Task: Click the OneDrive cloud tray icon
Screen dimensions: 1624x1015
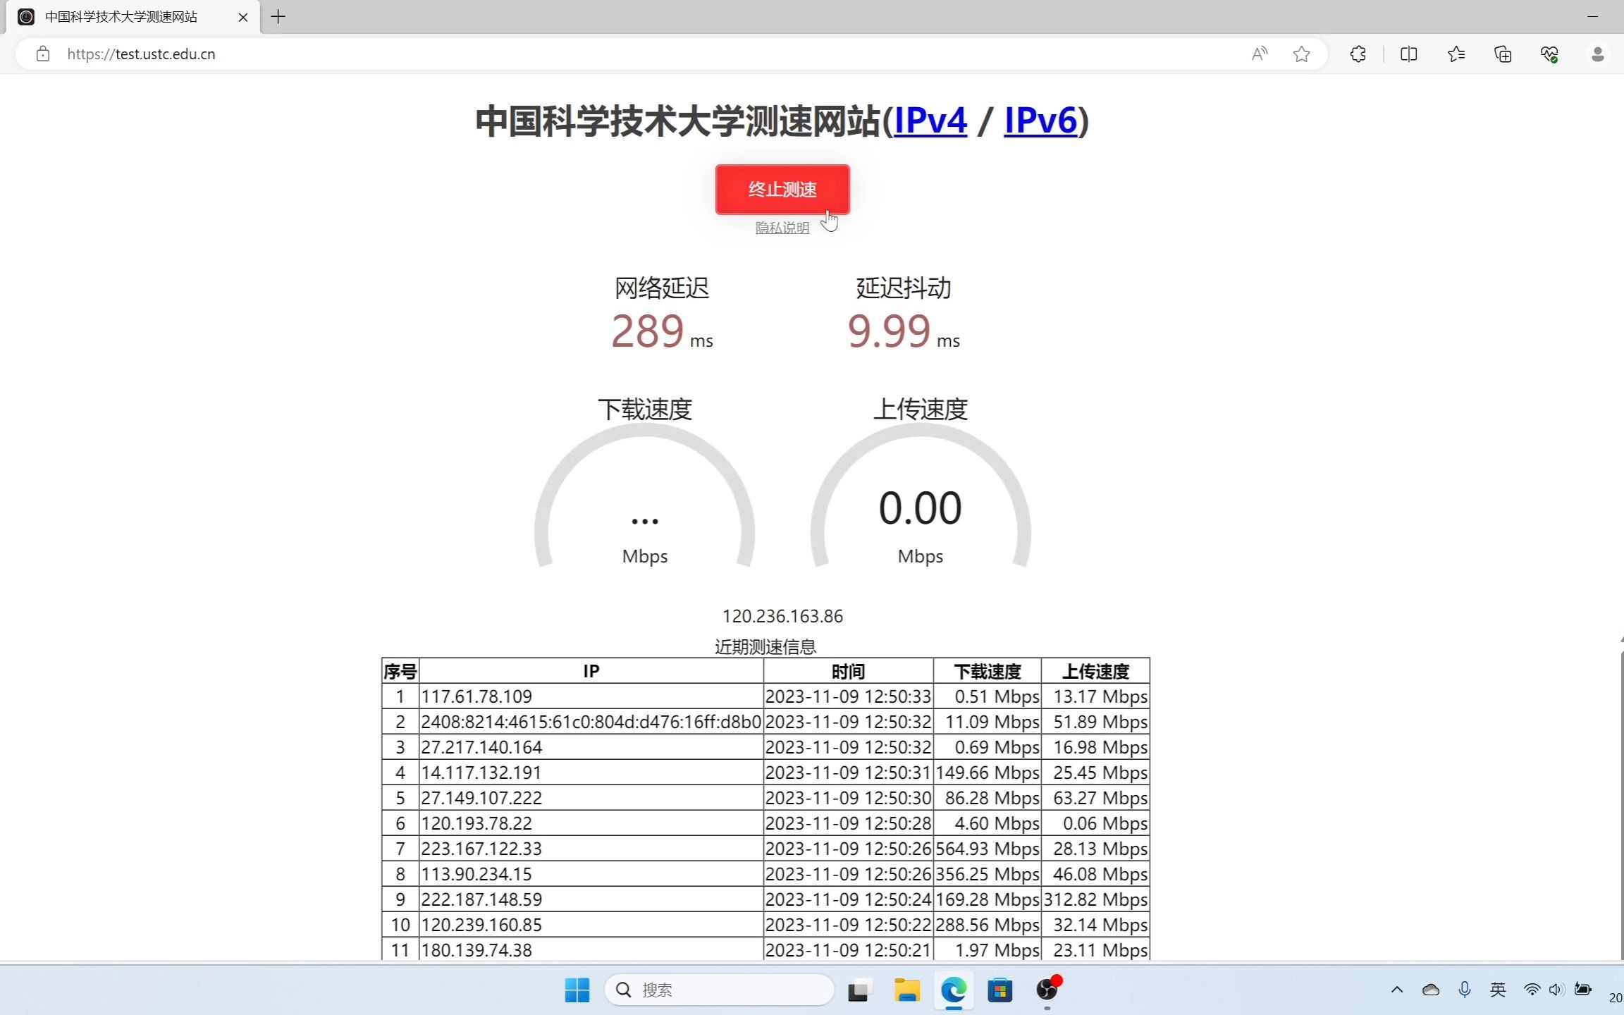Action: coord(1431,990)
